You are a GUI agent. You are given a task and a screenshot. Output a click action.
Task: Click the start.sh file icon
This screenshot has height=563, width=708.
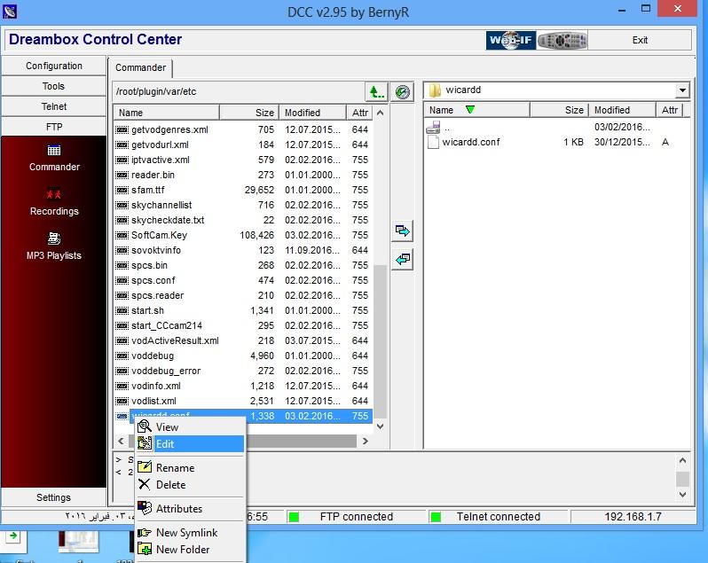point(122,310)
